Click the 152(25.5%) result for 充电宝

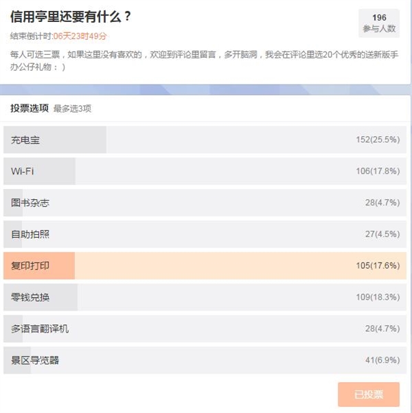378,140
